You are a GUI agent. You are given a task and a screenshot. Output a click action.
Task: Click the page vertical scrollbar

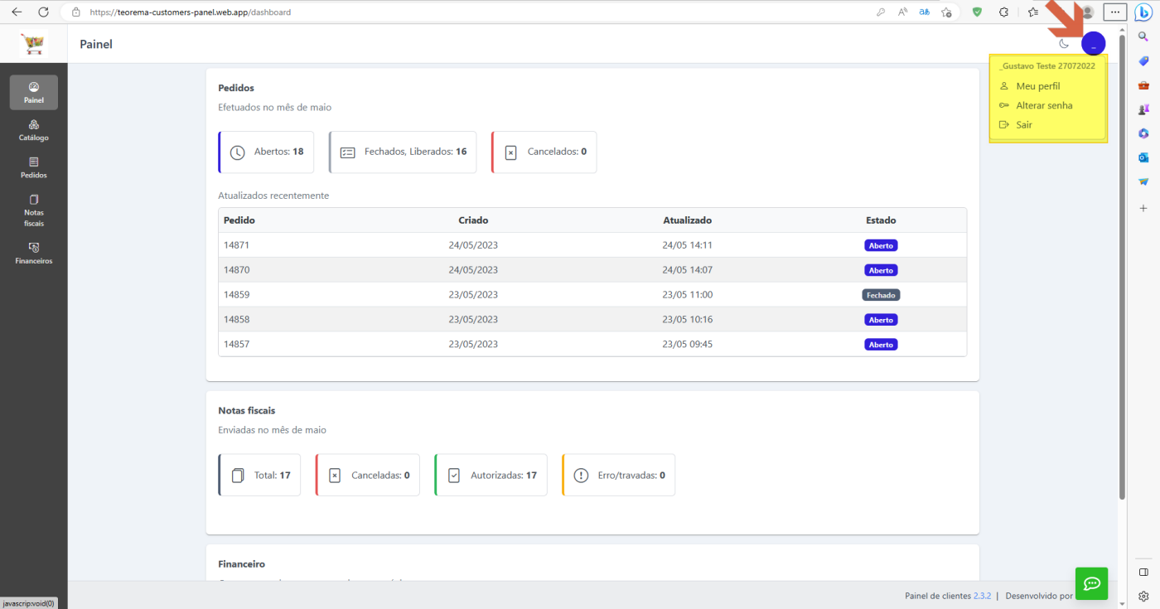1122,267
